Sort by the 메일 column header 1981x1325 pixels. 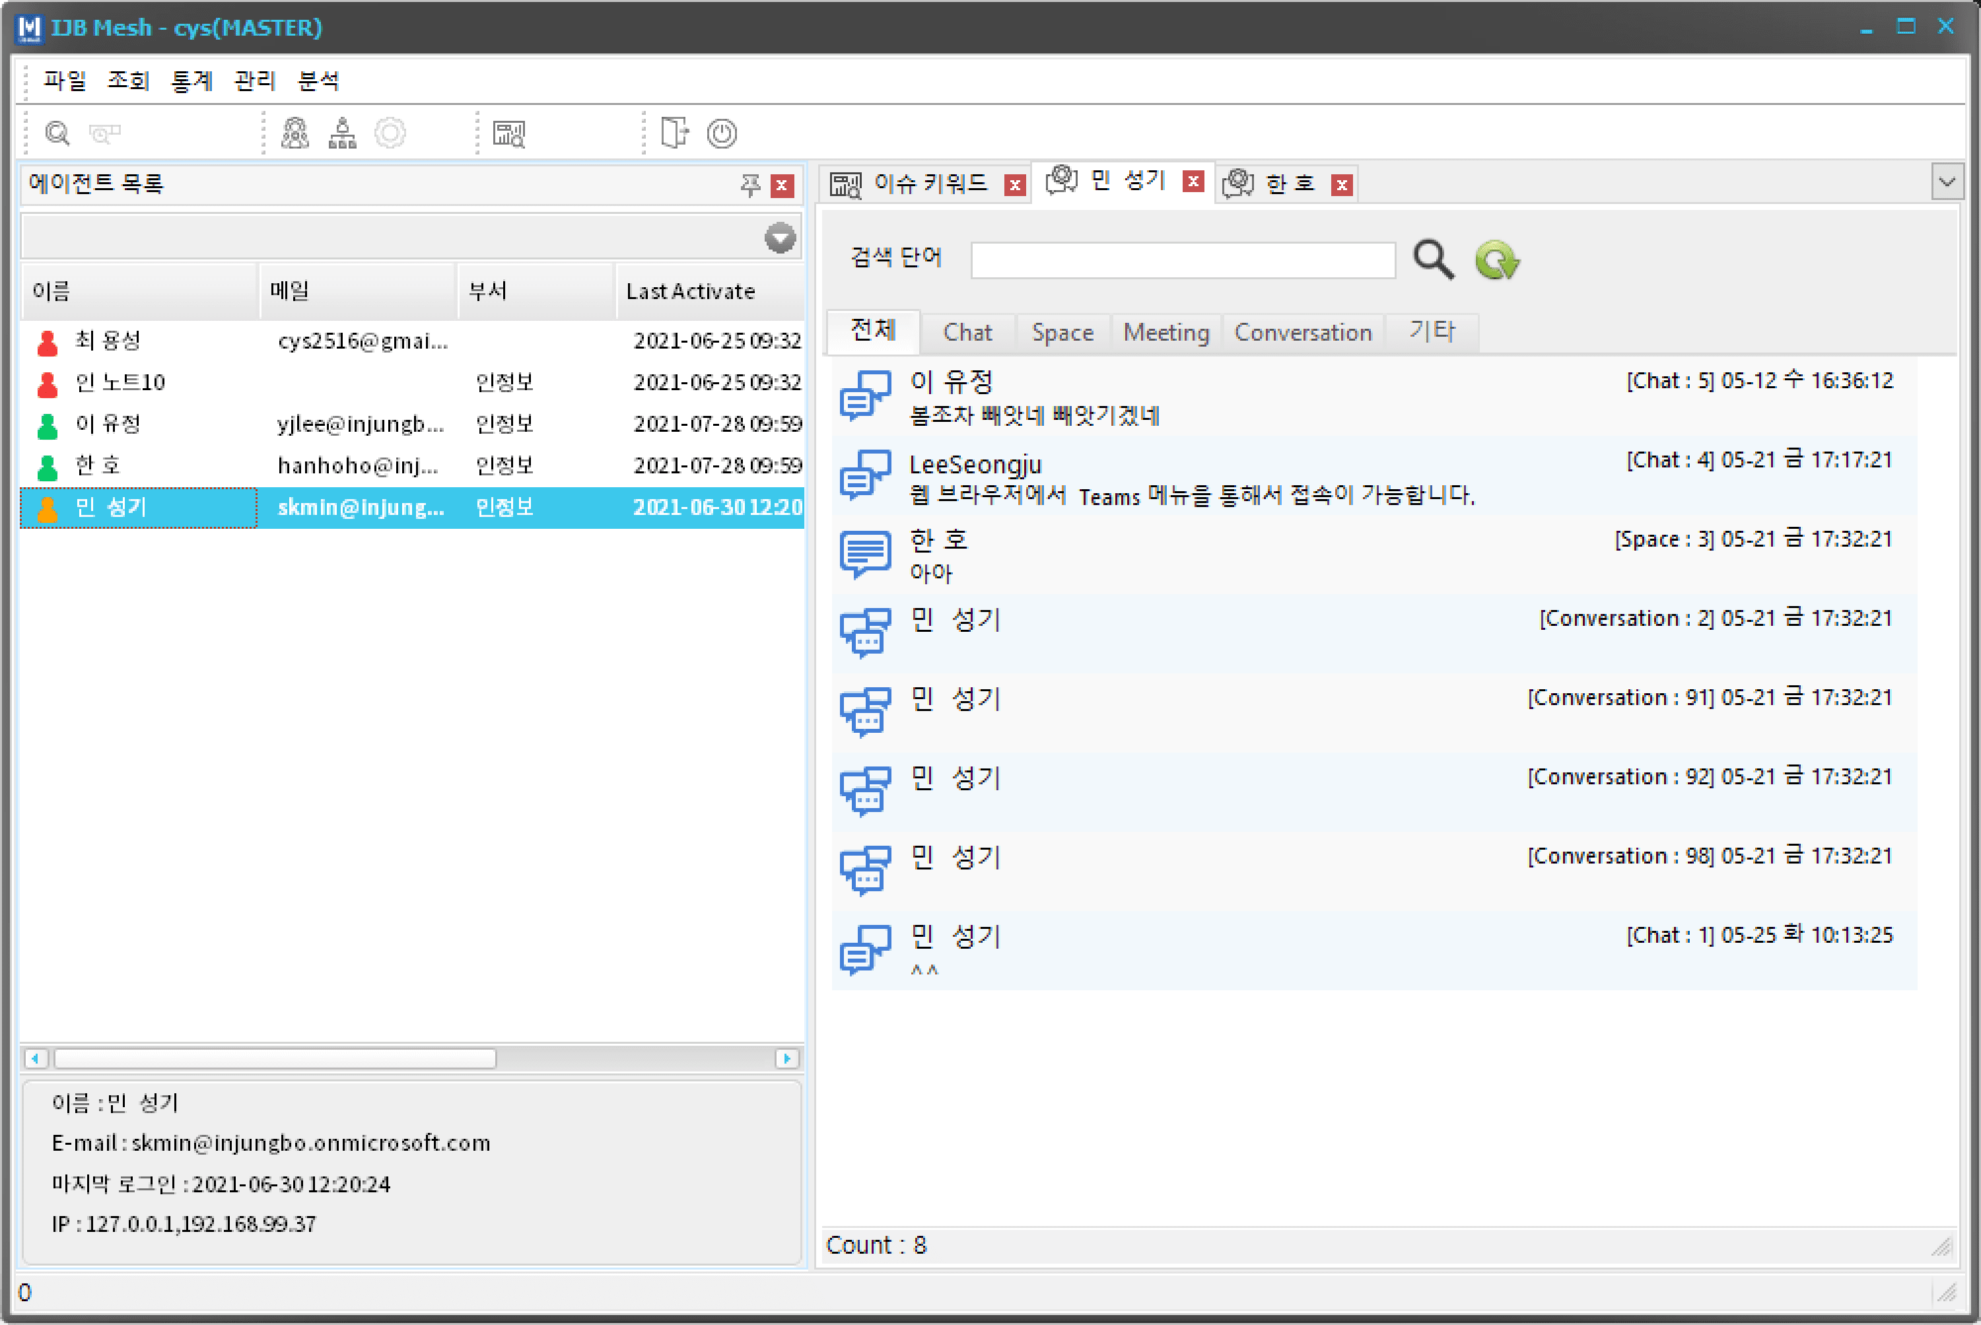[359, 292]
